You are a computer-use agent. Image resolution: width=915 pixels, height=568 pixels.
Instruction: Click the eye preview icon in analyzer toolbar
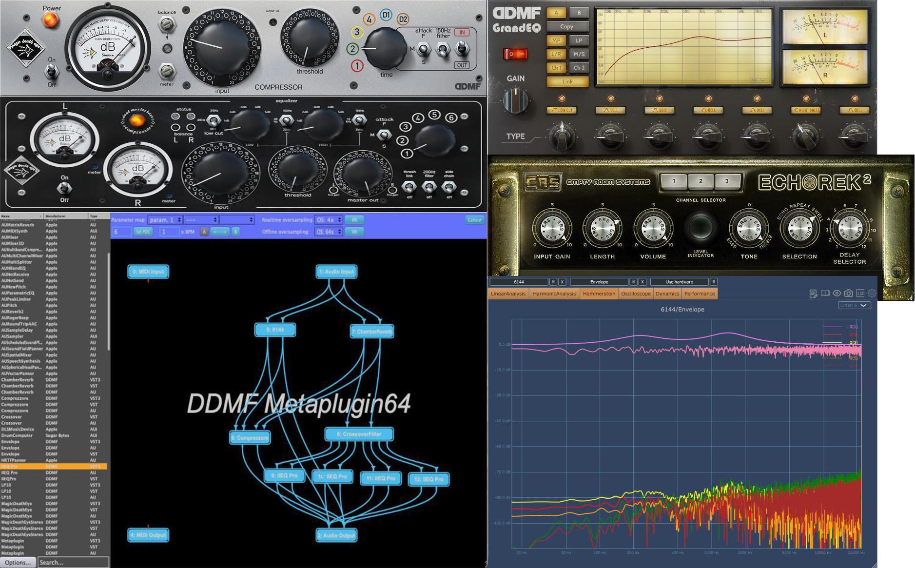[x=837, y=293]
